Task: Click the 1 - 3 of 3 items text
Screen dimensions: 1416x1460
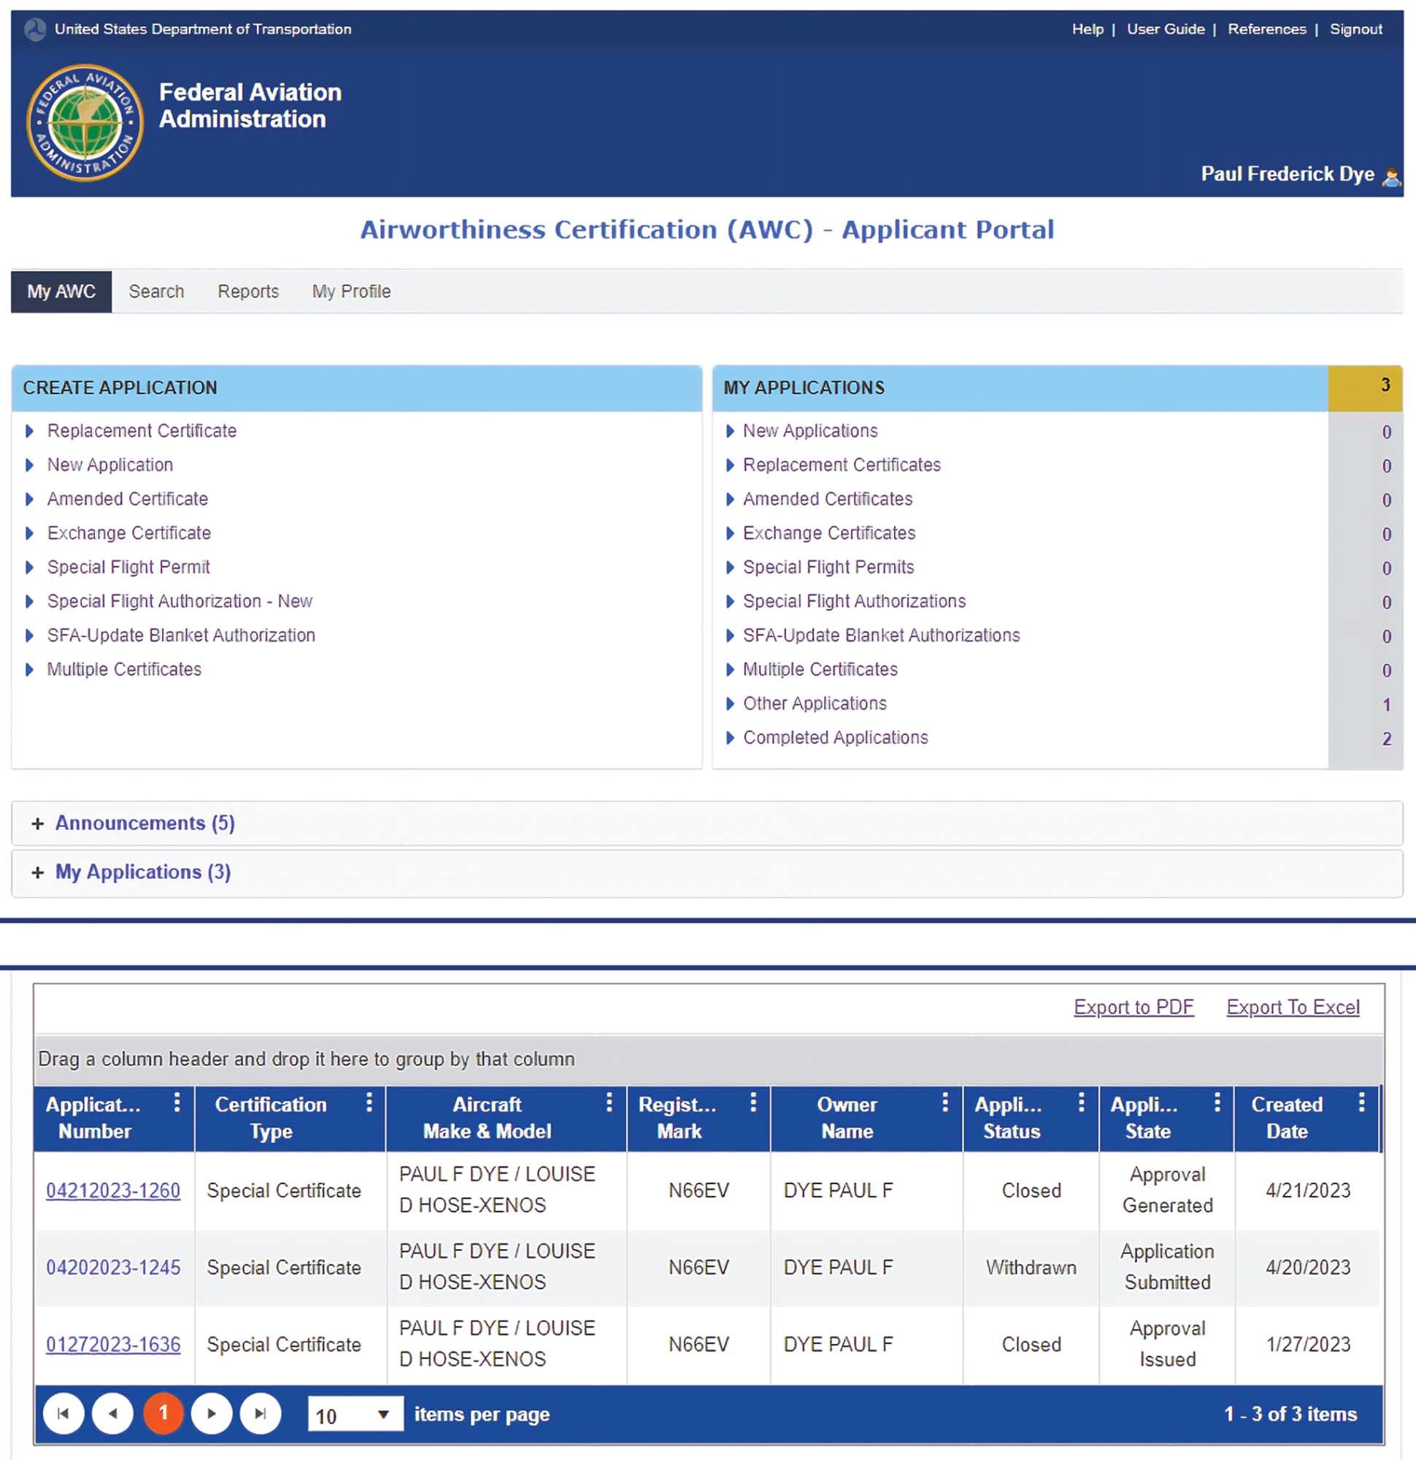Action: (x=1290, y=1414)
